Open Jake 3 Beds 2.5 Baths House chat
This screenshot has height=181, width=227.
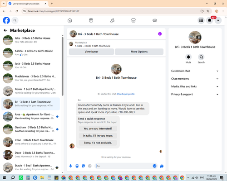[x=31, y=40]
